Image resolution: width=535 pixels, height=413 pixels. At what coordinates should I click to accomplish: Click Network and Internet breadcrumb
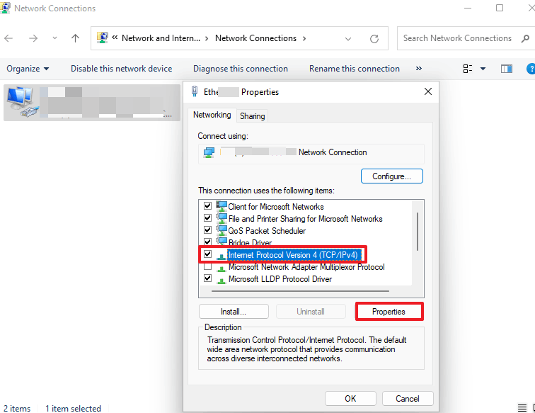point(161,38)
